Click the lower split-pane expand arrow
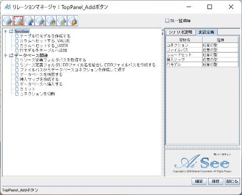The height and width of the screenshot is (195, 242). point(163,34)
